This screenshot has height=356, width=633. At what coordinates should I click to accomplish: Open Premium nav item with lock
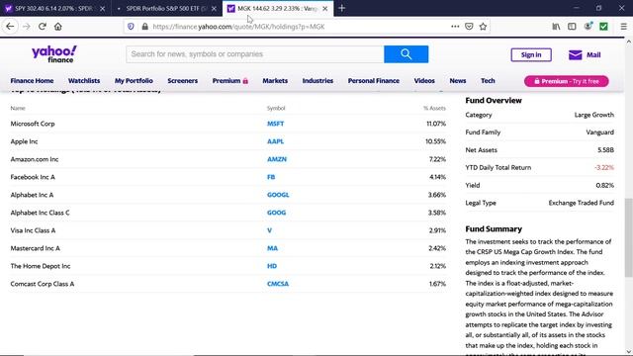pos(230,81)
